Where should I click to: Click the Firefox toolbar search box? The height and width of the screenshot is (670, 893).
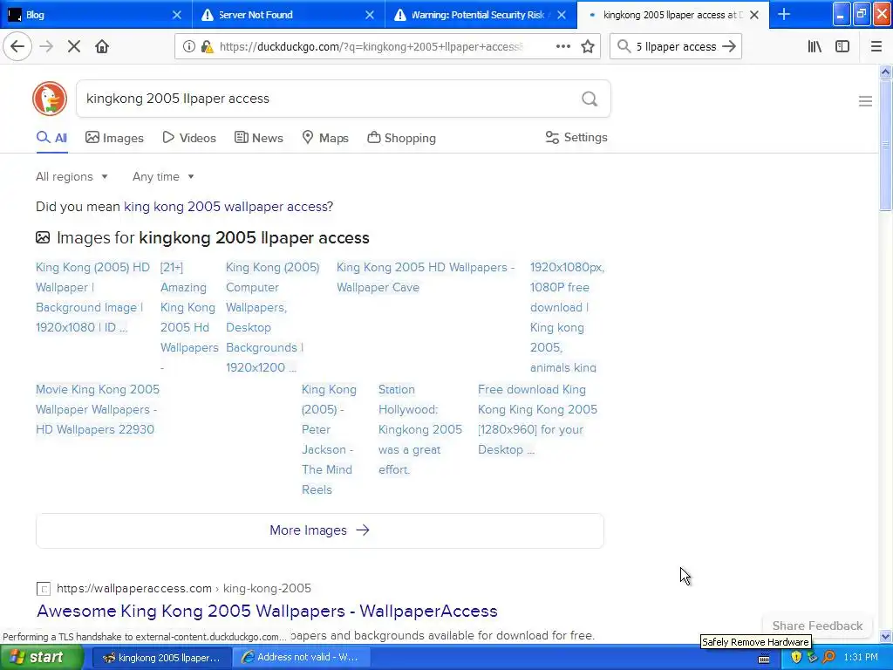(x=676, y=46)
